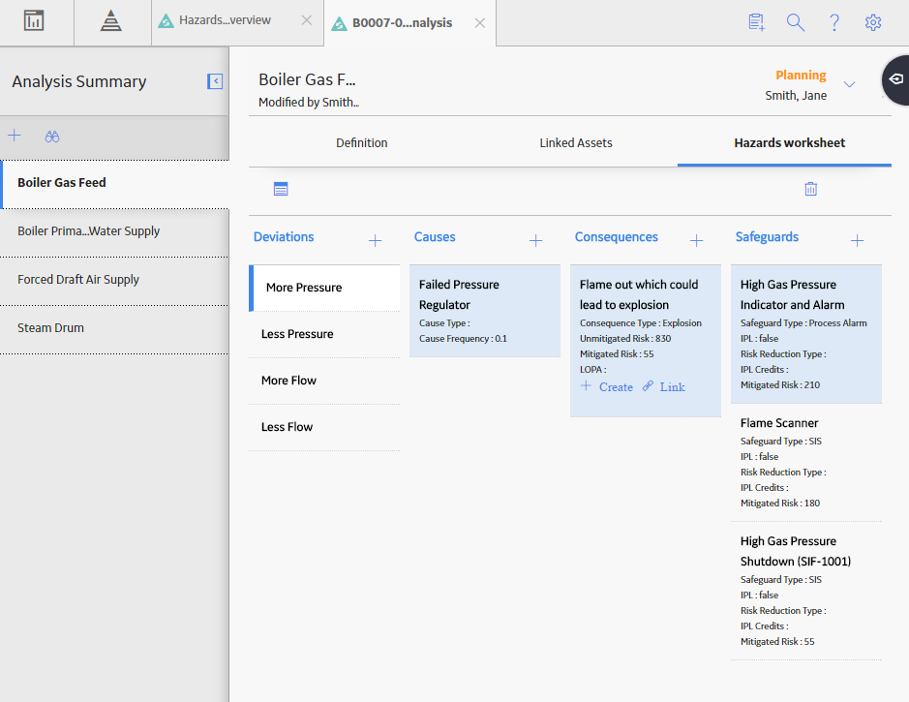Viewport: 909px width, 702px height.
Task: Click the Analysis Summary heading
Action: tap(79, 81)
